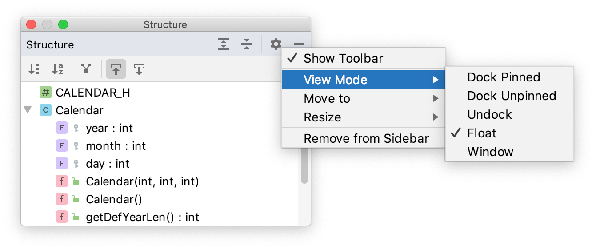Hide the Structure tool window with the dash icon
Viewport: 592px width, 250px height.
tap(299, 44)
